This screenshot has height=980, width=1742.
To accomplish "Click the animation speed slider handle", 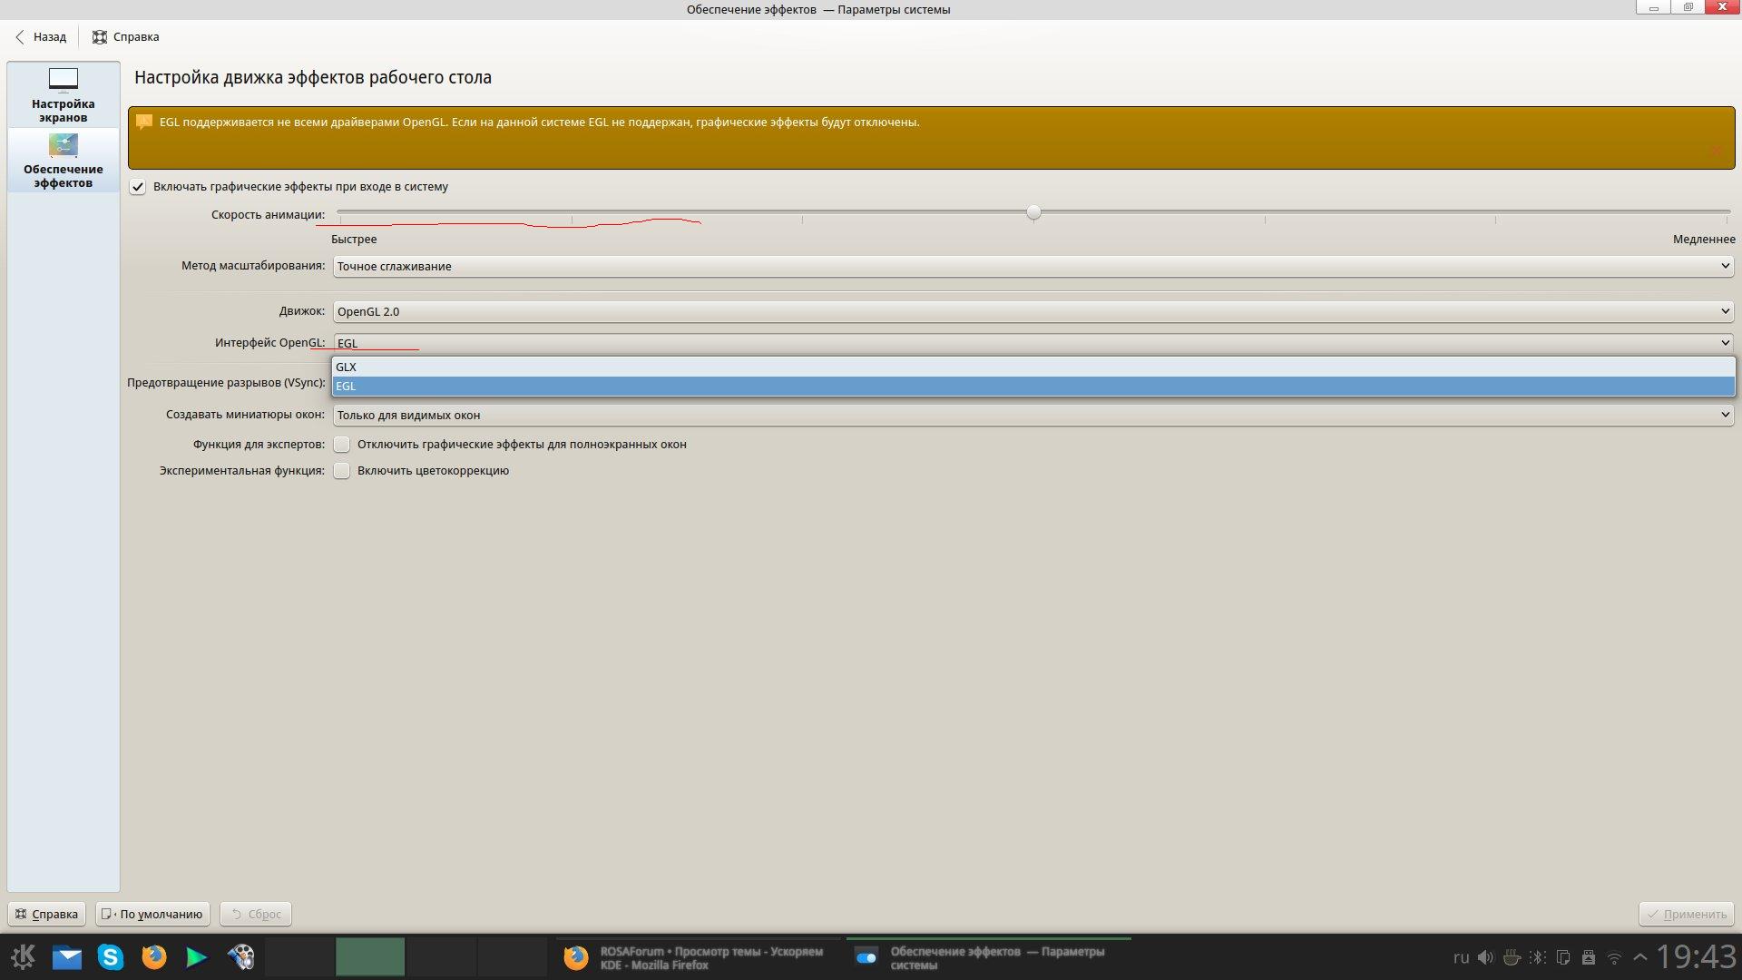I will [x=1033, y=212].
